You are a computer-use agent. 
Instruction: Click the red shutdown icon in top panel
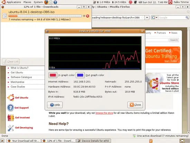(x=170, y=2)
